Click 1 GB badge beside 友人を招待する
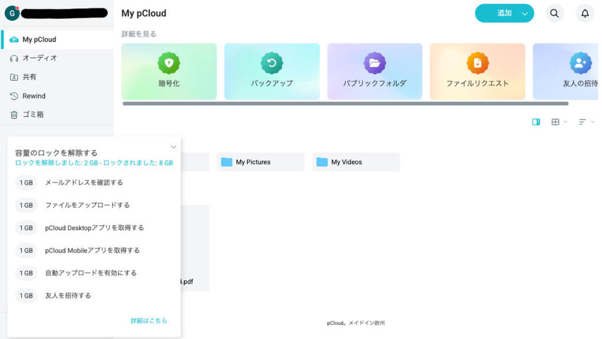The width and height of the screenshot is (602, 339). coord(26,295)
